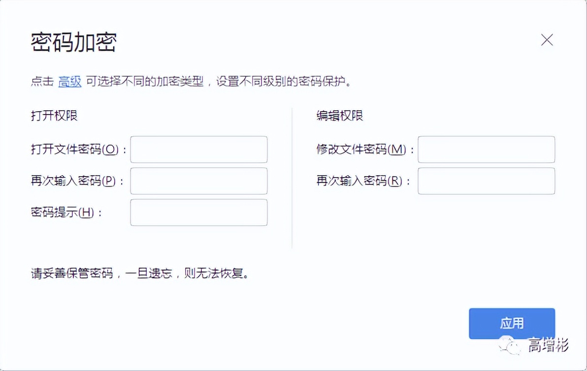Click the 再次输入密码(P) confirmation field
Screen dimensions: 587x371
(x=198, y=181)
